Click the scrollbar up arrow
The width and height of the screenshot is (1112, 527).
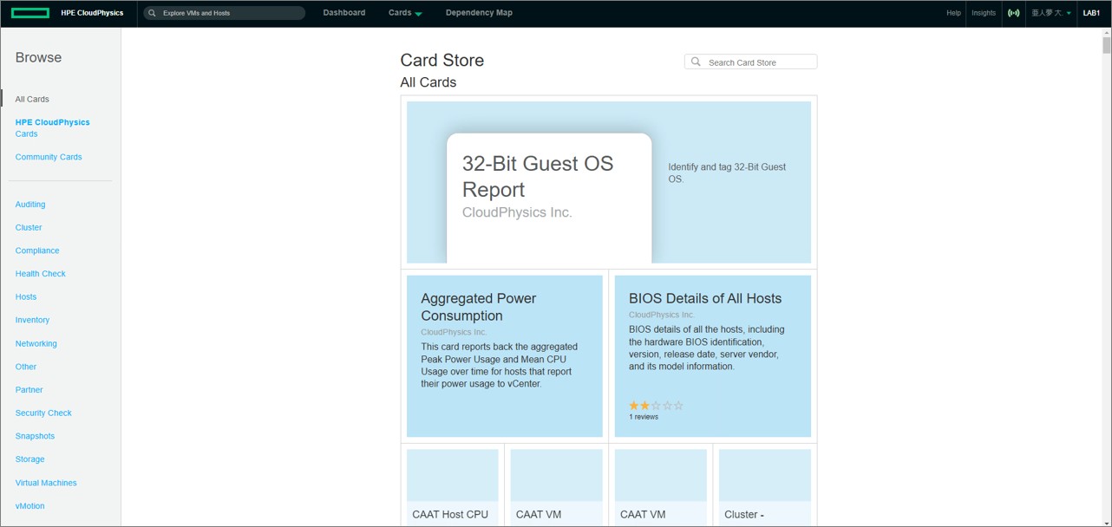click(x=1107, y=32)
